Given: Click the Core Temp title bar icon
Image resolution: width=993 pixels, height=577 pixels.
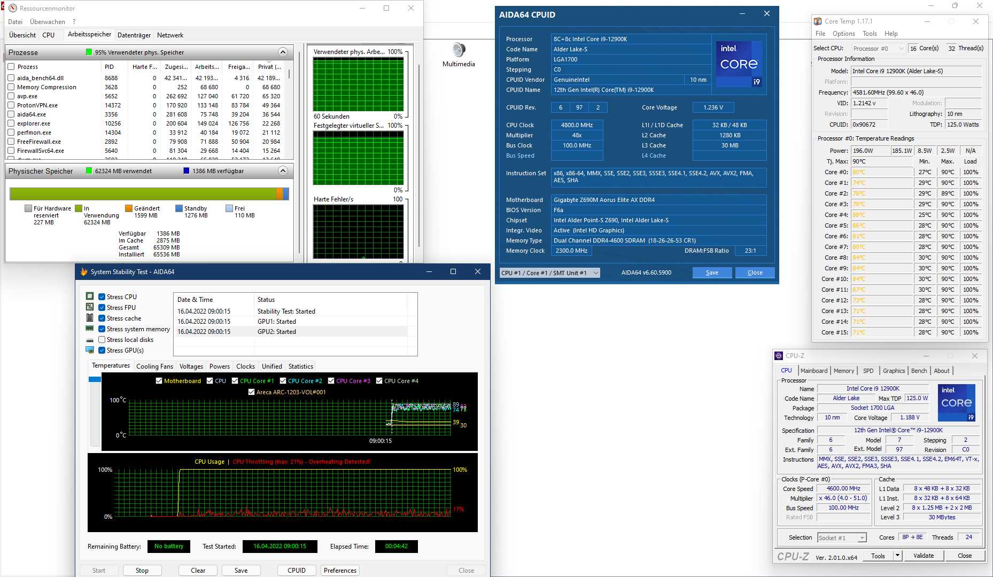Looking at the screenshot, I should 818,21.
